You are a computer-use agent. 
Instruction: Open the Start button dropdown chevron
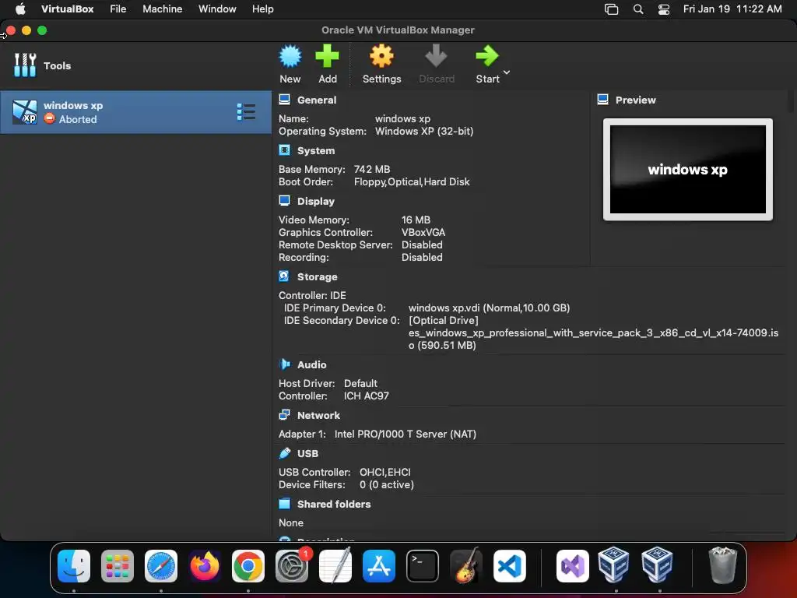click(x=506, y=72)
